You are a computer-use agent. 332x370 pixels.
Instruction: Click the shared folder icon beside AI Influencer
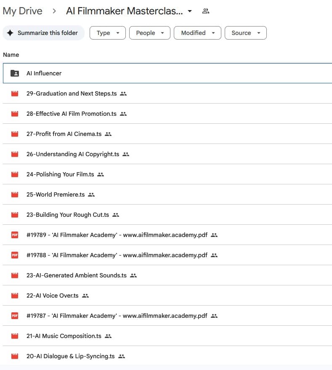pos(15,73)
